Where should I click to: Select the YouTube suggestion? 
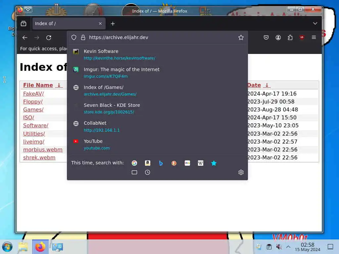(x=157, y=144)
